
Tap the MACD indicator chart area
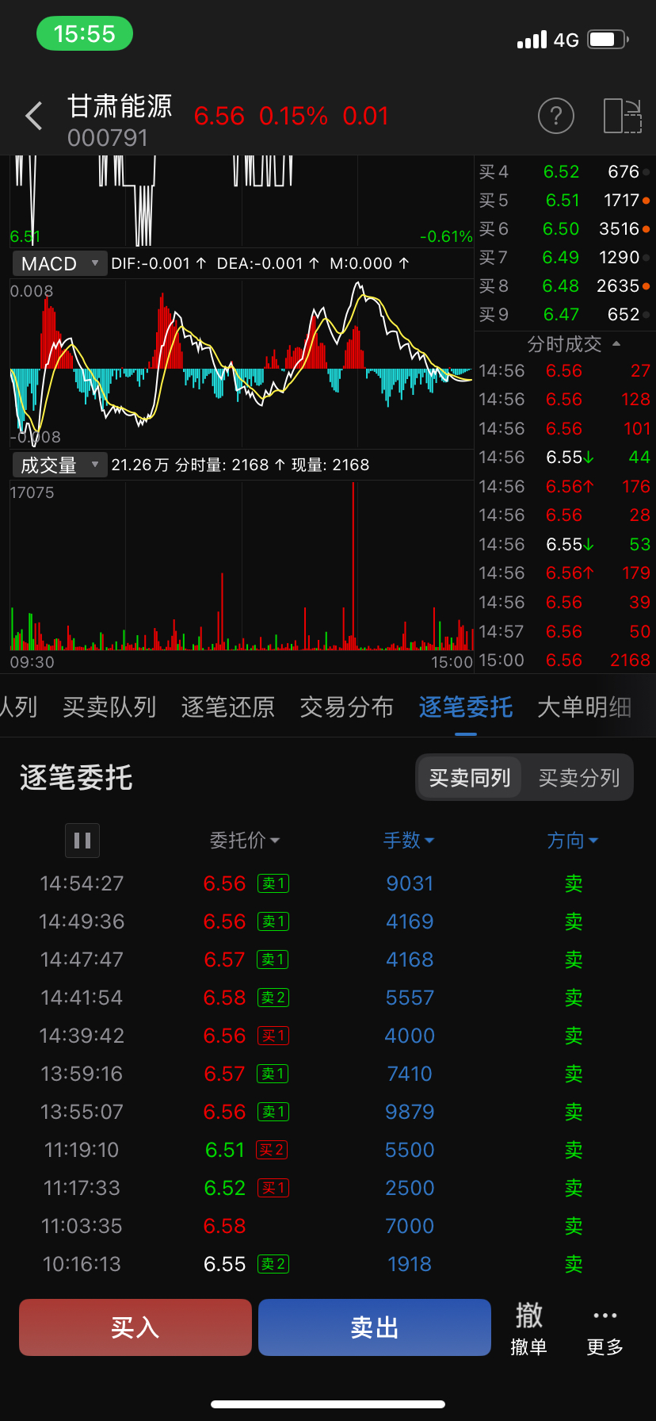click(x=242, y=363)
